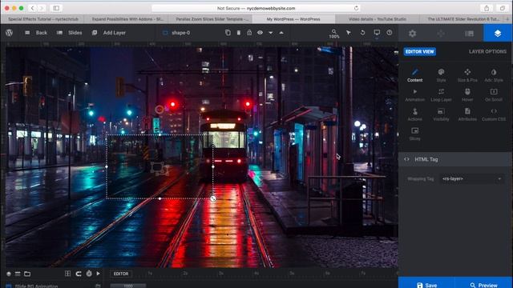The height and width of the screenshot is (288, 513).
Task: Open the Animation layer option
Action: 415,95
